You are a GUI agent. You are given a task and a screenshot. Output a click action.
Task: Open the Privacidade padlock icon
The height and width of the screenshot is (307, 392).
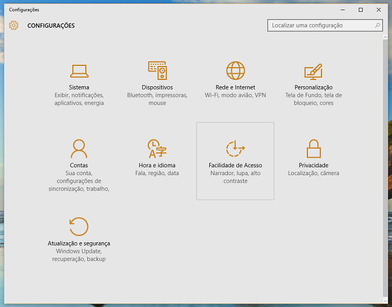pos(314,149)
